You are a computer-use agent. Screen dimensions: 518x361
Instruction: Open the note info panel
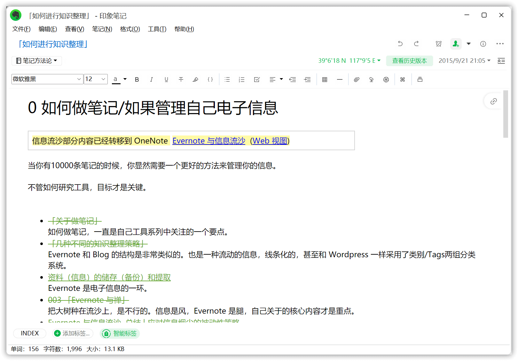pyautogui.click(x=483, y=44)
